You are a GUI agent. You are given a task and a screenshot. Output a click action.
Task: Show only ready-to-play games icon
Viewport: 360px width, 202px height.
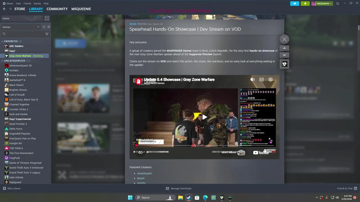tap(49, 27)
